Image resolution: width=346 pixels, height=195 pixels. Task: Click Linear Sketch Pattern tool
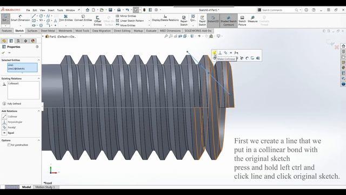(x=130, y=21)
